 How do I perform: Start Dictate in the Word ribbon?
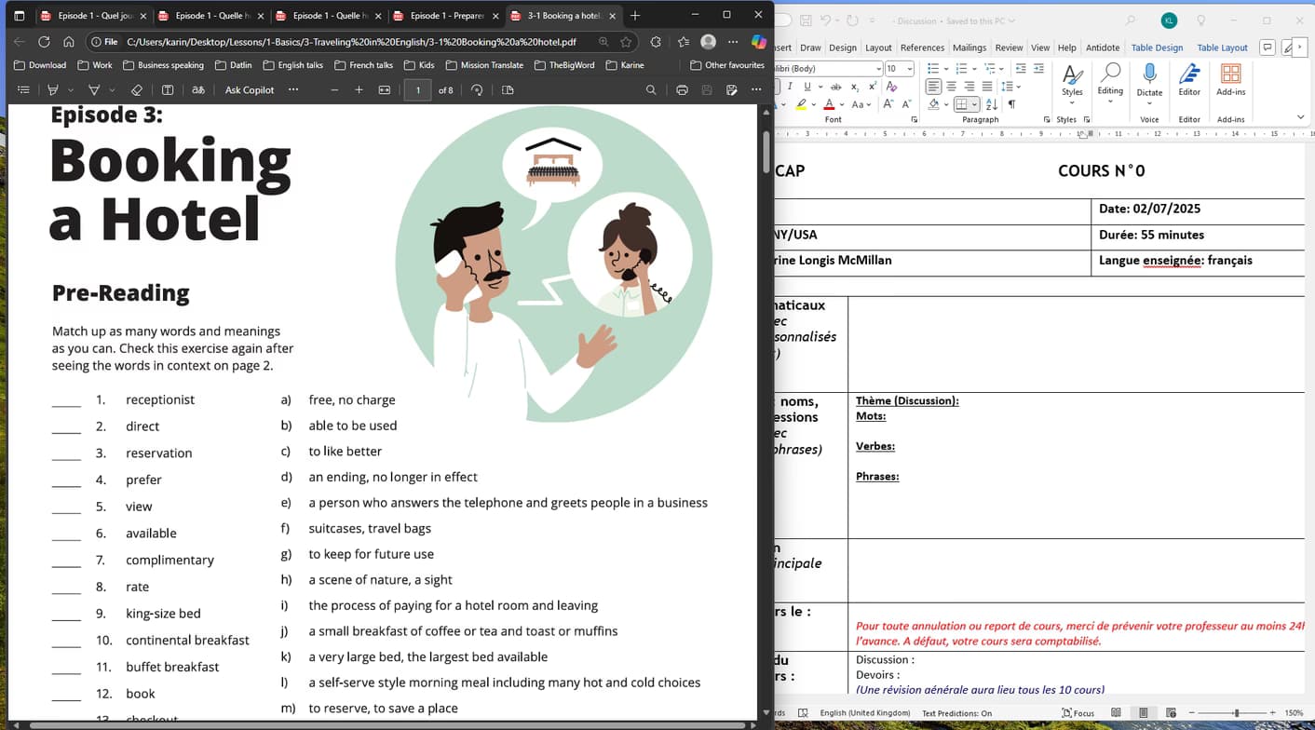pyautogui.click(x=1149, y=90)
